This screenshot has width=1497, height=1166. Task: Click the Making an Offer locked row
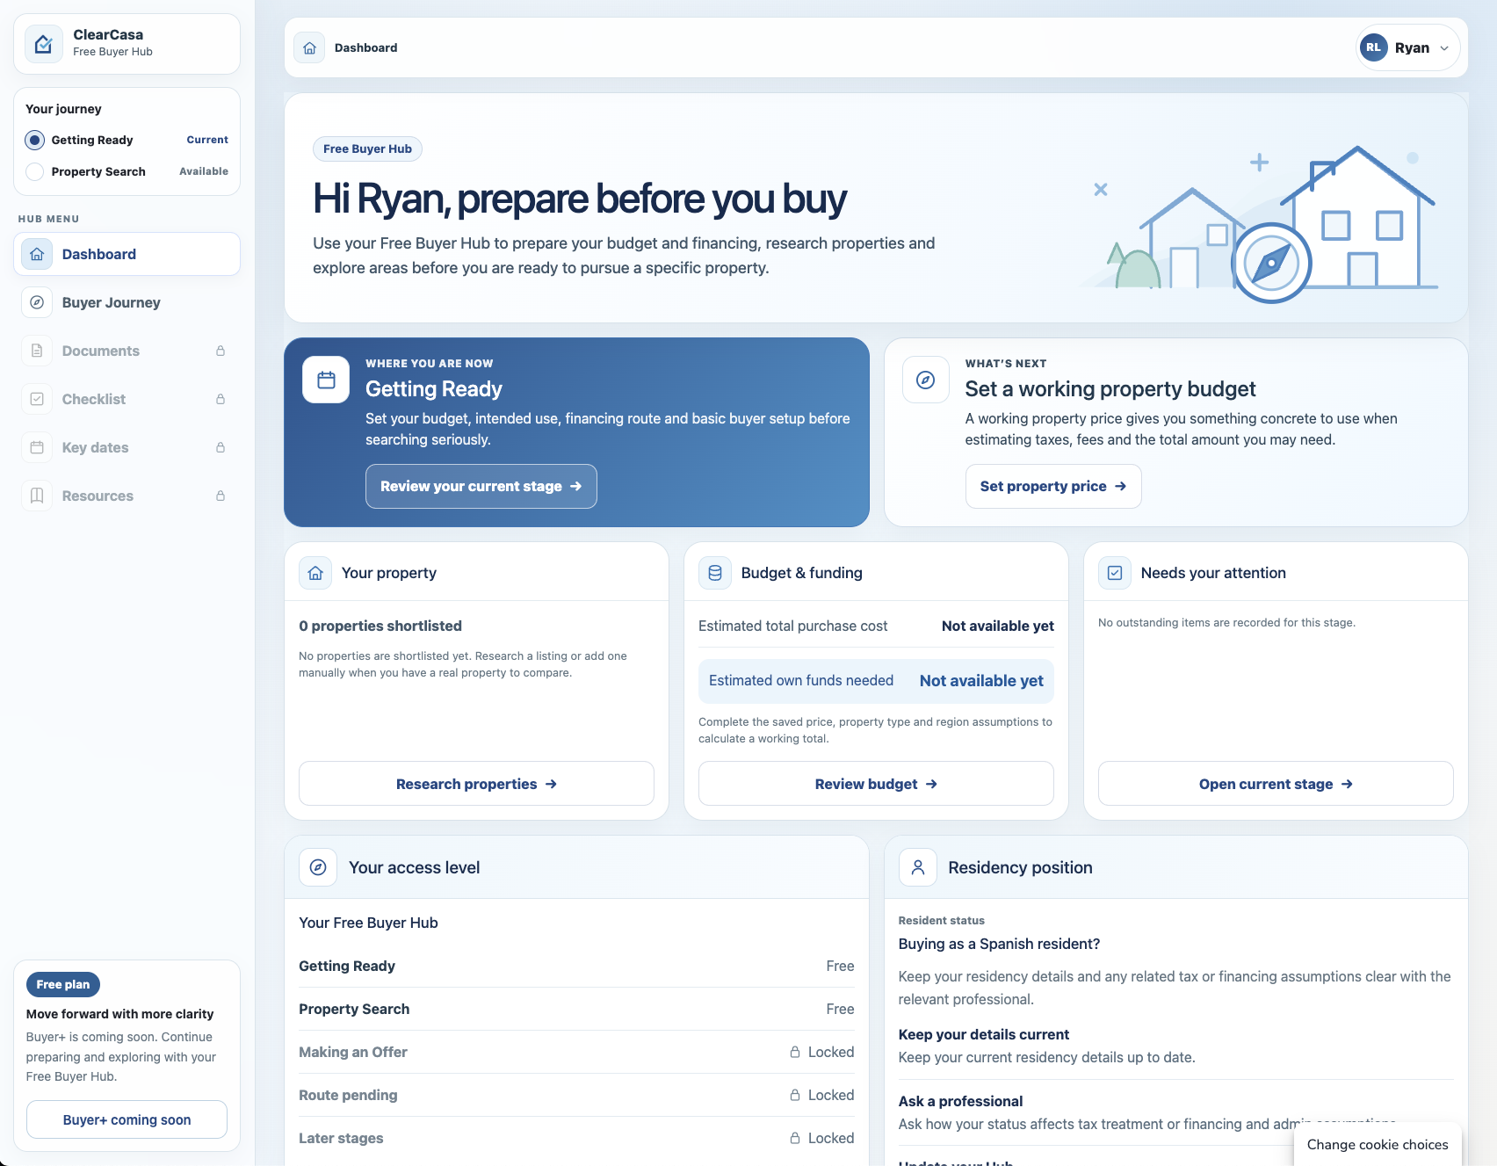pyautogui.click(x=576, y=1052)
